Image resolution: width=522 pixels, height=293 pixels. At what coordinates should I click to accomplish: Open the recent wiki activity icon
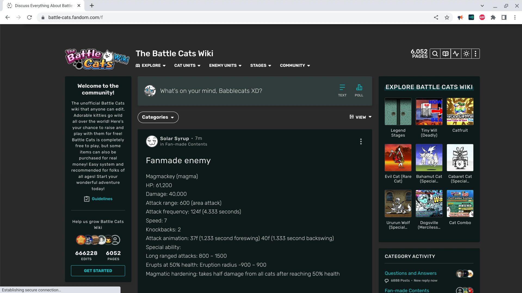(456, 53)
